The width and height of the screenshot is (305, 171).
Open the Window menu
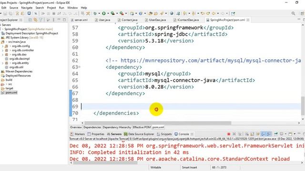click(72, 8)
